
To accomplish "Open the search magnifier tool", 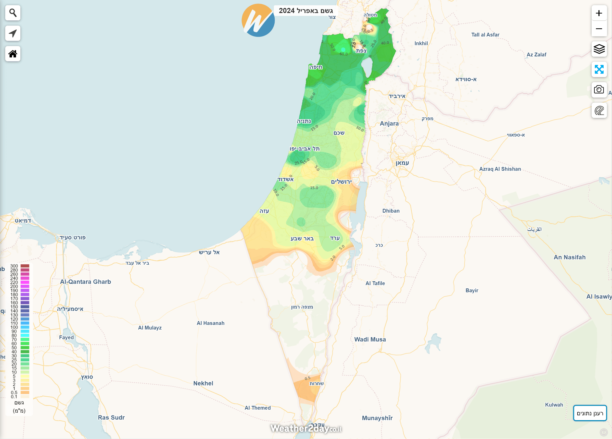I will [13, 13].
